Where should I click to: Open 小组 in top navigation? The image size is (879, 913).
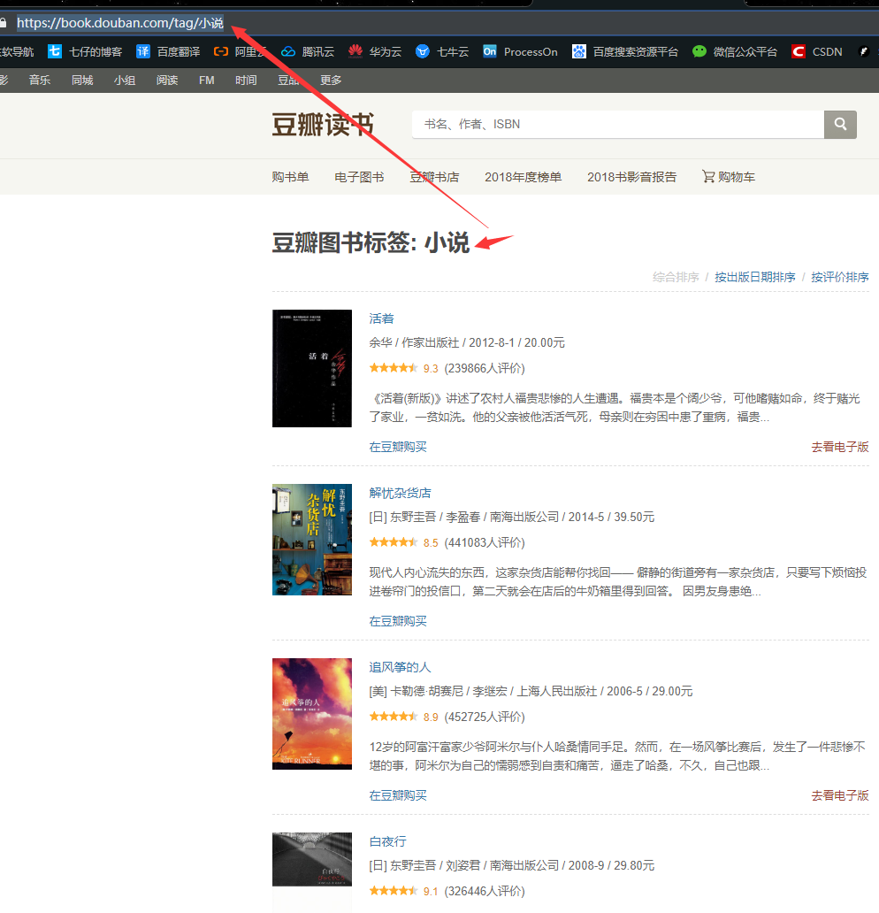coord(125,80)
